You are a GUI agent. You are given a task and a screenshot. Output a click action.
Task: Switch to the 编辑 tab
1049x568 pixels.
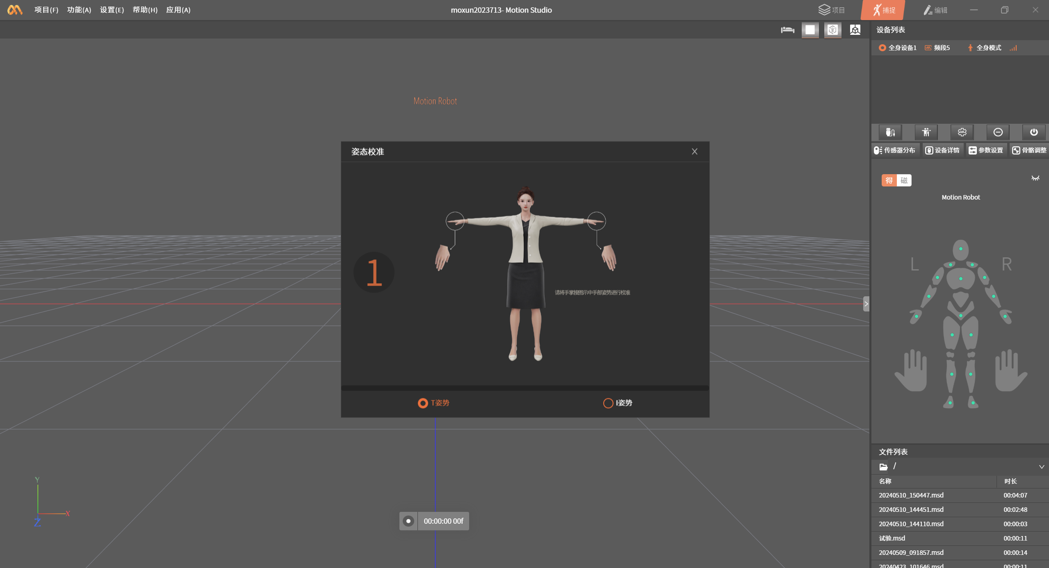tap(935, 10)
